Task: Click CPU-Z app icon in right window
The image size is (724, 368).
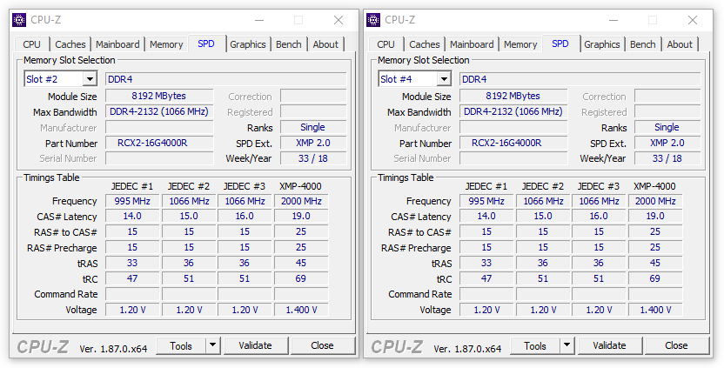Action: coord(373,20)
